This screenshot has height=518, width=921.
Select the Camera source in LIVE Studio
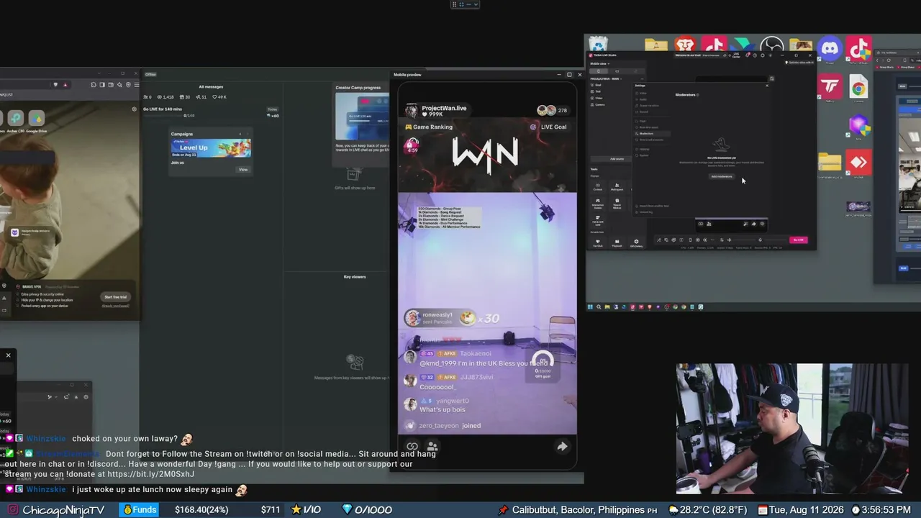[x=598, y=104]
